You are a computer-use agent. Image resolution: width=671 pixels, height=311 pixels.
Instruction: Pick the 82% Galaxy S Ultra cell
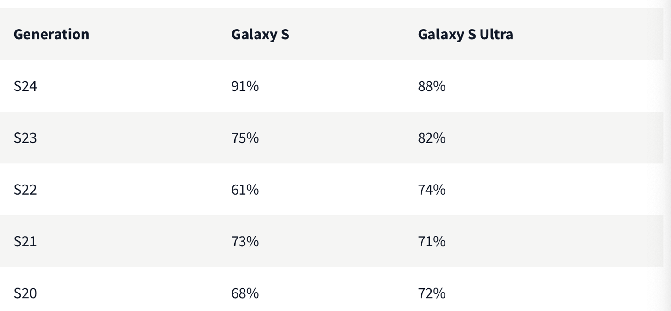coord(432,138)
